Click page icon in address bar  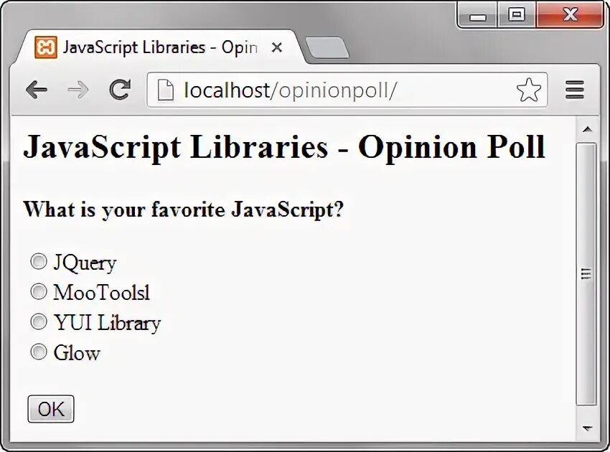pyautogui.click(x=166, y=90)
